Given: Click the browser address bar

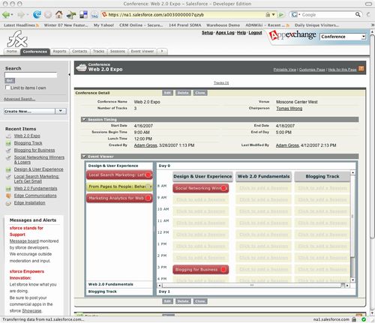Looking at the screenshot, I should pos(185,15).
